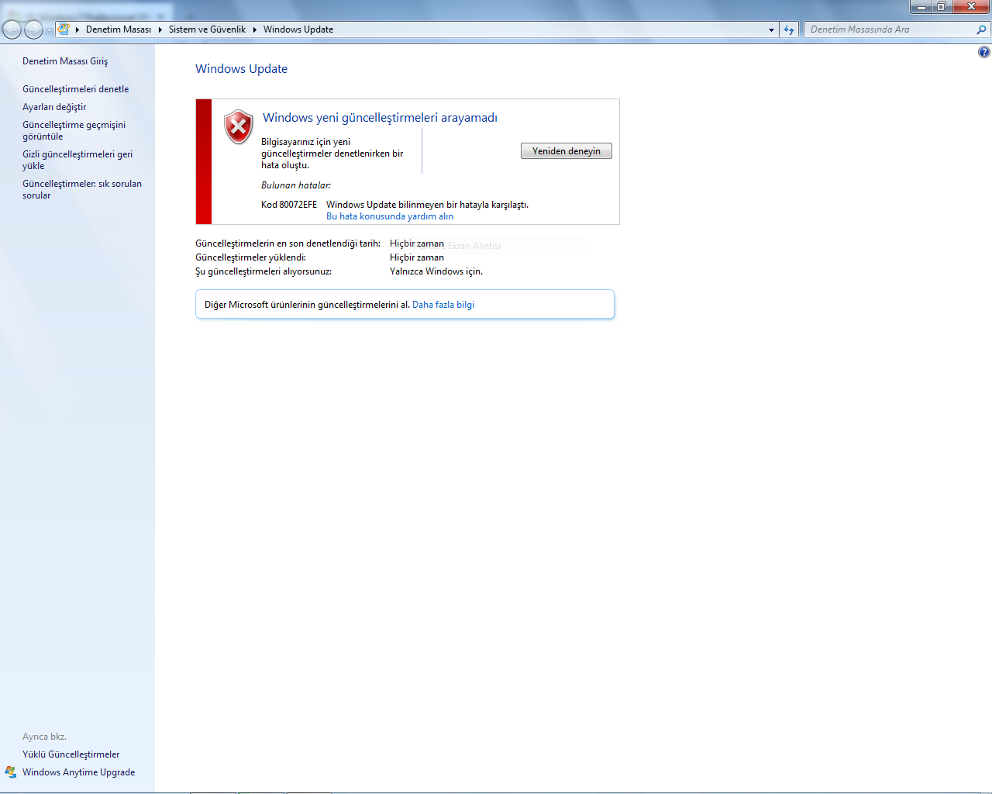Click Güncelleştirmeleri denetle in sidebar
Screen dimensions: 992x794
click(76, 89)
